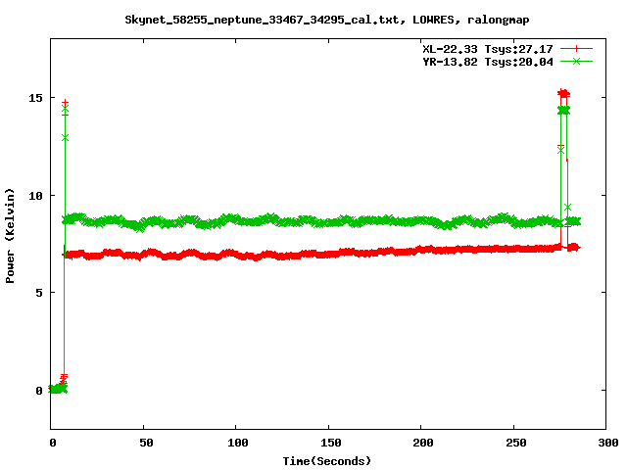Viewport: 627px width, 470px height.
Task: Click the red XL spike peak near 275 seconds
Action: point(563,94)
